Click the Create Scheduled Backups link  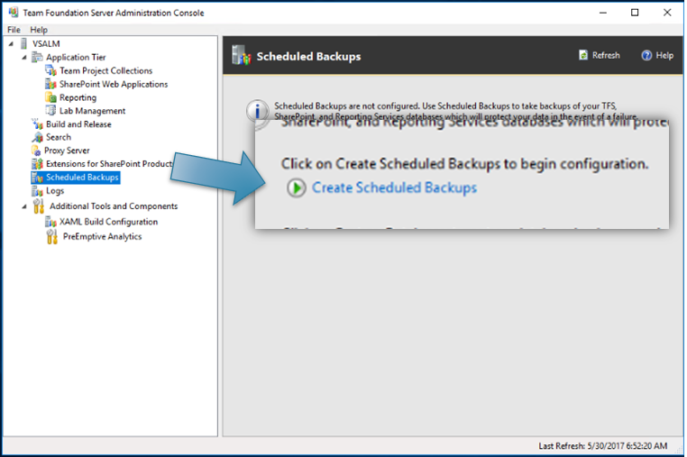(x=394, y=187)
